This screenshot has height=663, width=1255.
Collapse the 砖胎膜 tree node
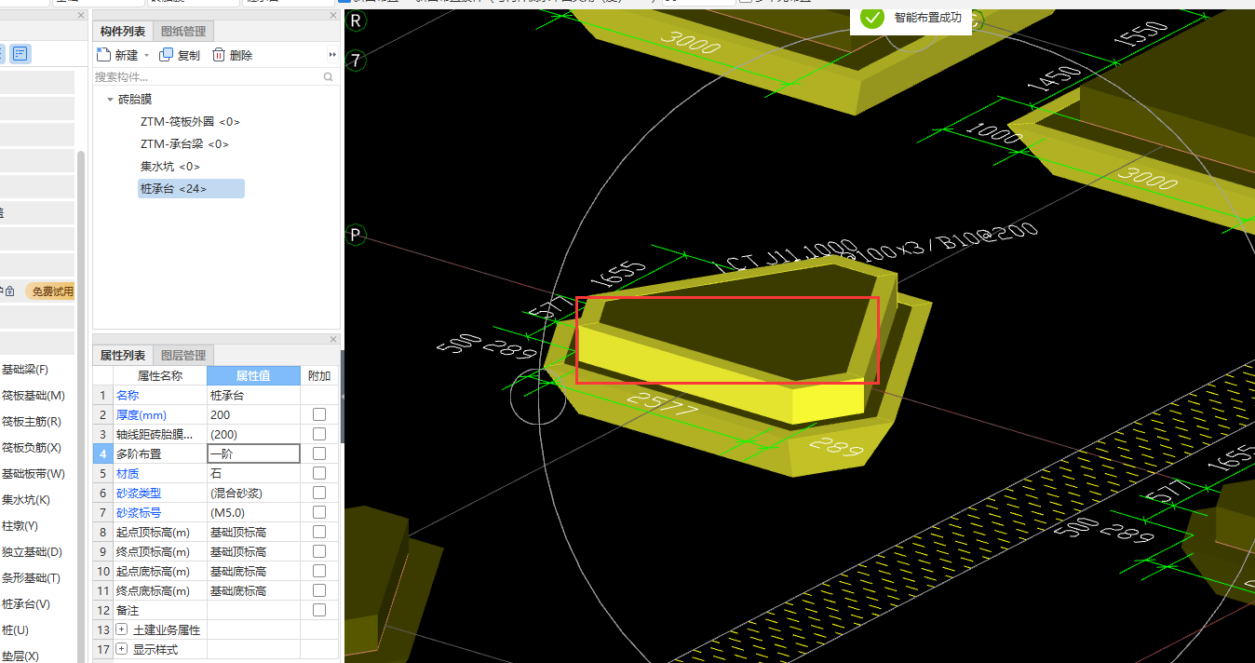(110, 99)
